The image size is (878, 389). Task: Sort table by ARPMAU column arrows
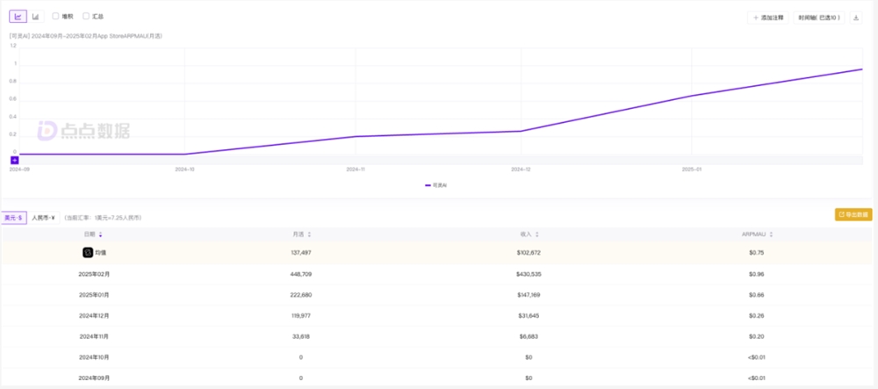click(x=771, y=235)
